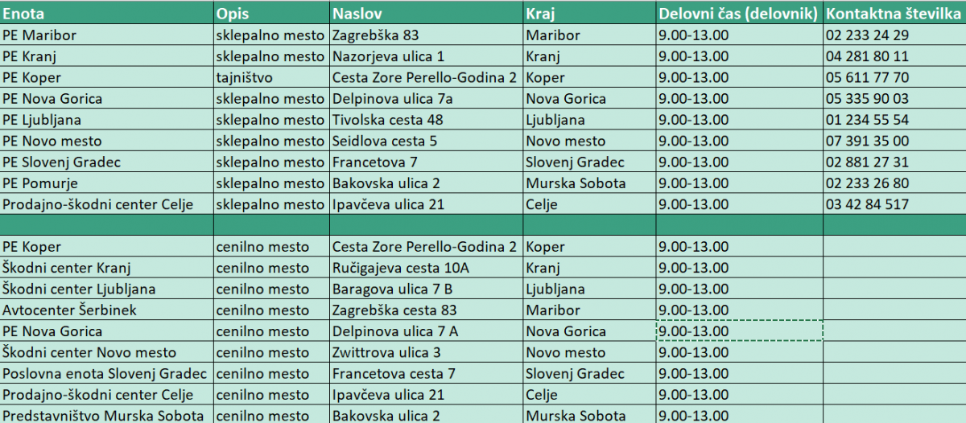Select the Kraj header cell
This screenshot has width=966, height=423.
(589, 14)
